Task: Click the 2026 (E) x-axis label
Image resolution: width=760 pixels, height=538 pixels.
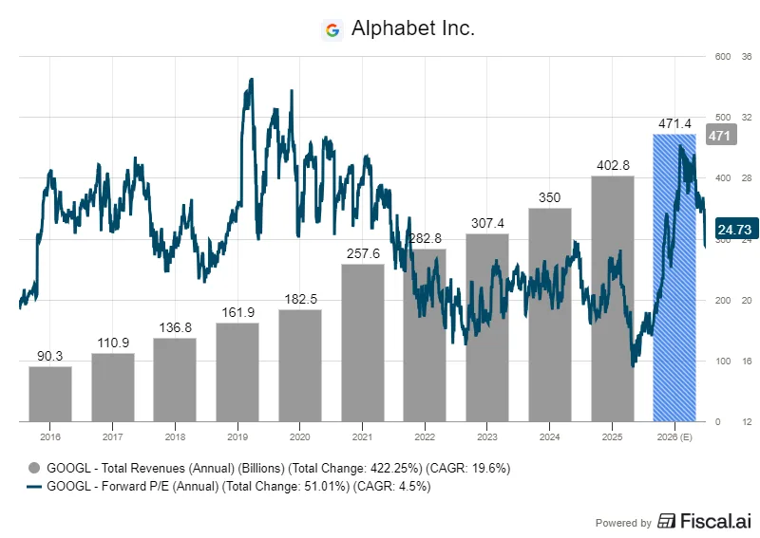Action: 674,436
